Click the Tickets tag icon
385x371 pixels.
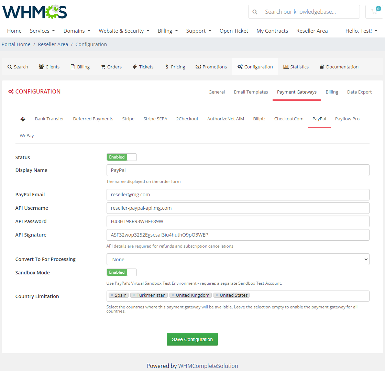tap(135, 67)
